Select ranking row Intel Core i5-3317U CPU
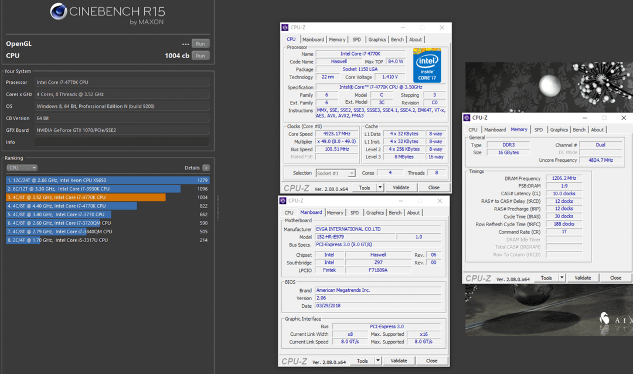 pos(108,240)
